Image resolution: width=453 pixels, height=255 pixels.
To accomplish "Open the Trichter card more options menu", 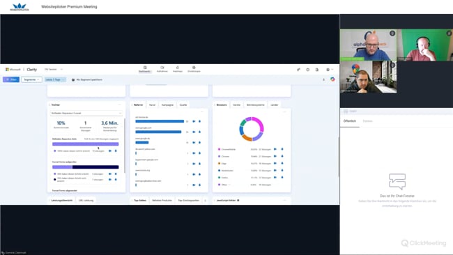I will [120, 105].
